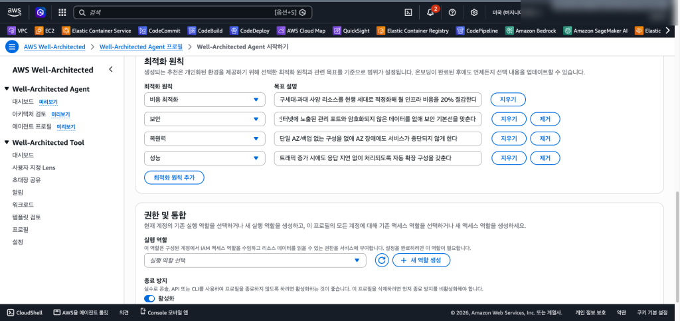The height and width of the screenshot is (321, 680).
Task: Collapse the Well-Architected Tool sidebar section
Action: [7, 142]
